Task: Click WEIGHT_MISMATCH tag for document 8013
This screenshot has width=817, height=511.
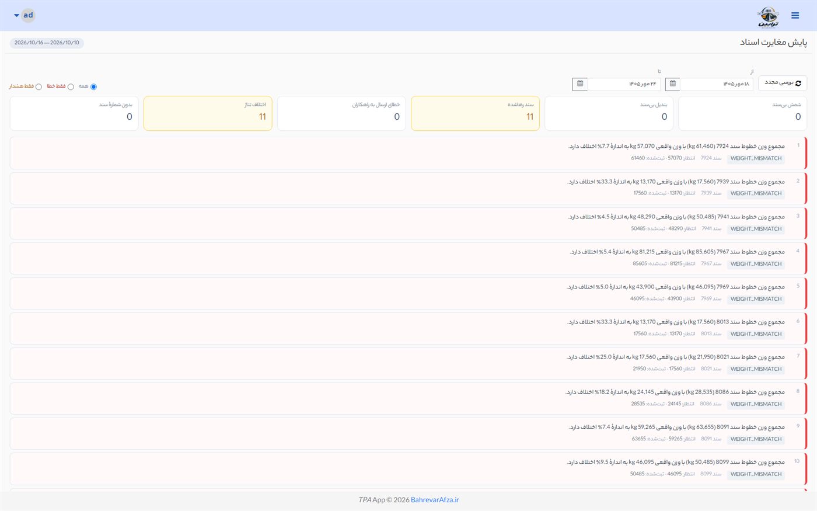Action: 756,334
